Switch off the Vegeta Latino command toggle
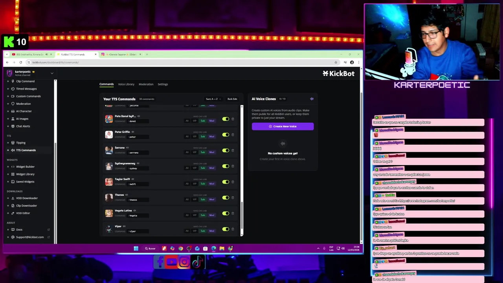Image resolution: width=503 pixels, height=283 pixels. click(x=226, y=213)
